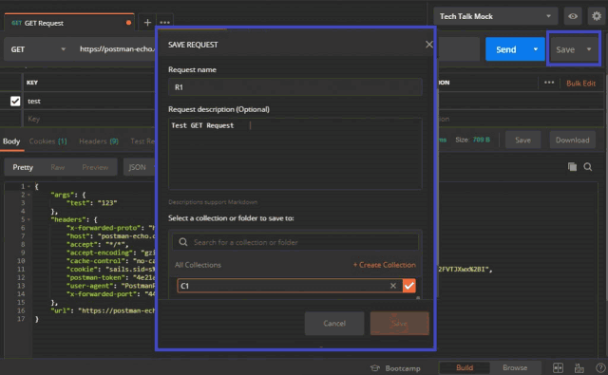Image resolution: width=608 pixels, height=375 pixels.
Task: Copy response with the copy icon
Action: point(572,167)
